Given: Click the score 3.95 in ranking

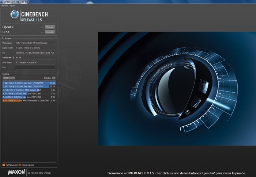Looking at the screenshot, I should [53, 101].
